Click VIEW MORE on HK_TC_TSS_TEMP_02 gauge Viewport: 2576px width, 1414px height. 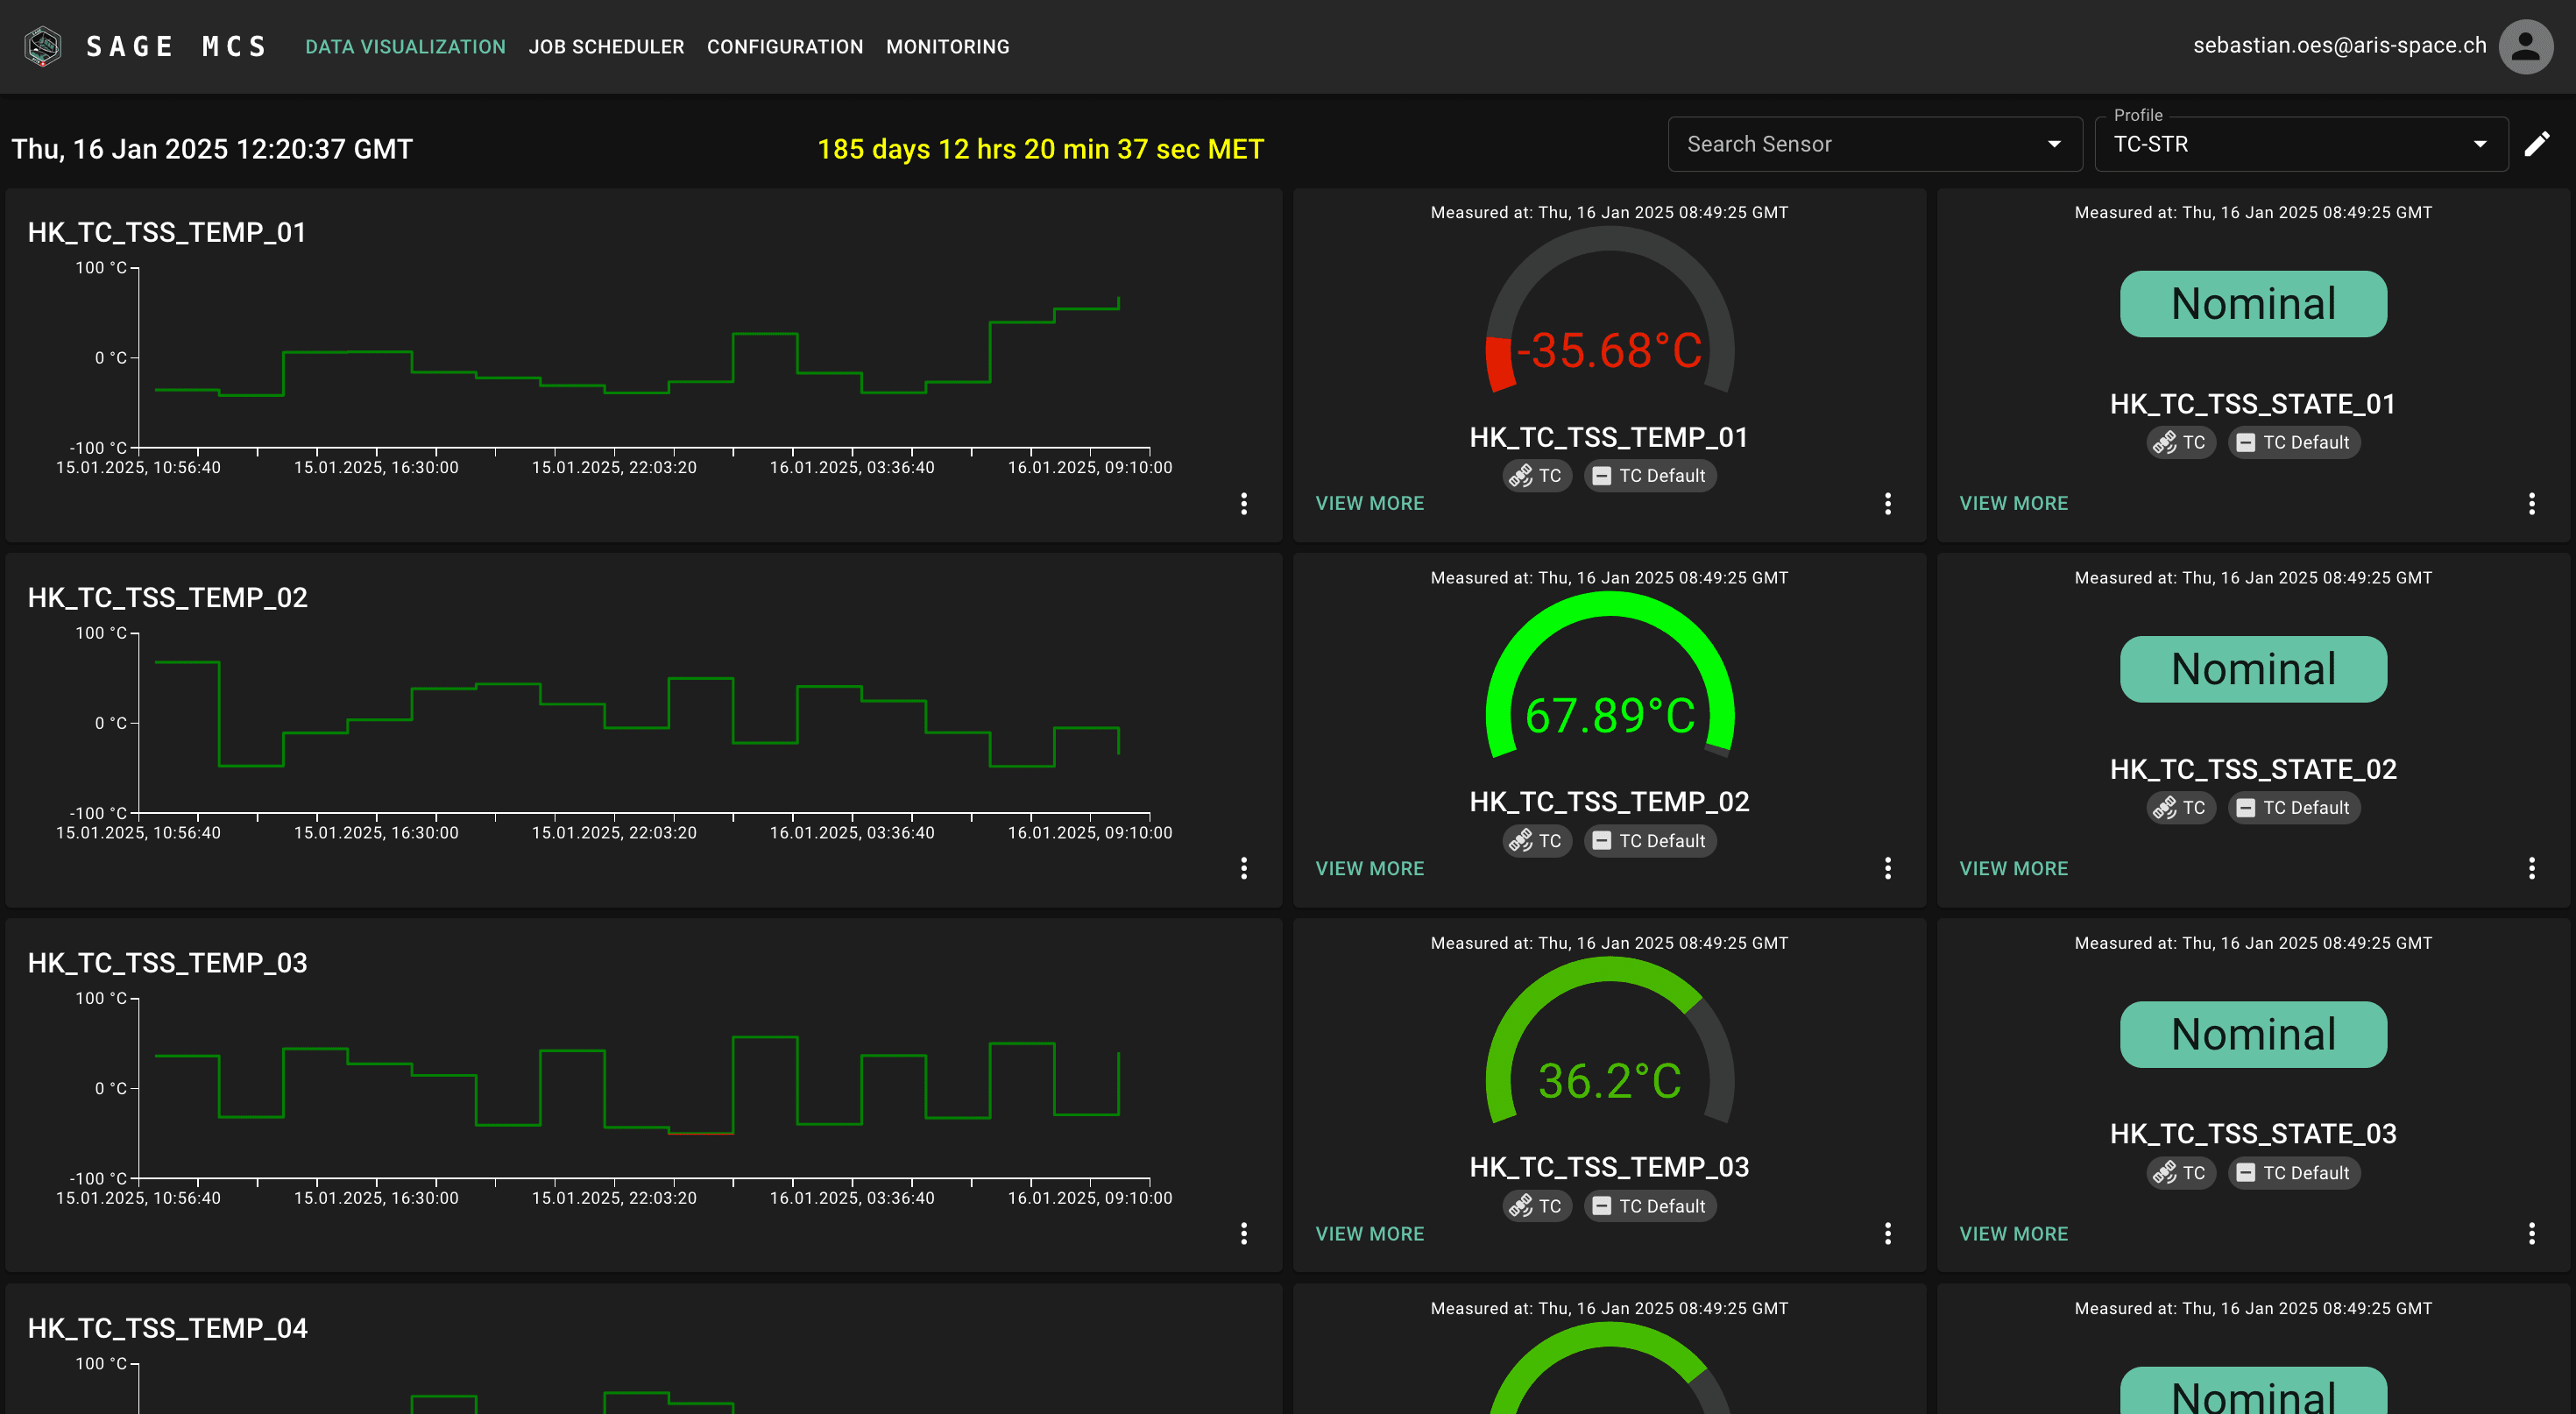(1369, 868)
